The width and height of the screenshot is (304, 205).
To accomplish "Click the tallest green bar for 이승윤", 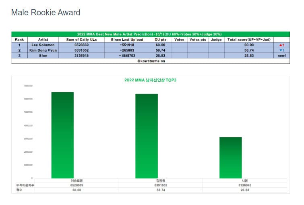I will coord(62,135).
